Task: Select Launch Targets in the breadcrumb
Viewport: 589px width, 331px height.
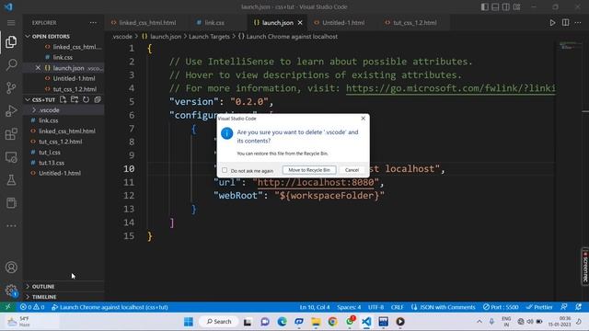Action: pyautogui.click(x=209, y=37)
